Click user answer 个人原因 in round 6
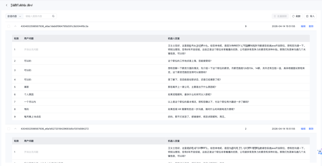Screen dimensions: 322x166 tap(29, 95)
